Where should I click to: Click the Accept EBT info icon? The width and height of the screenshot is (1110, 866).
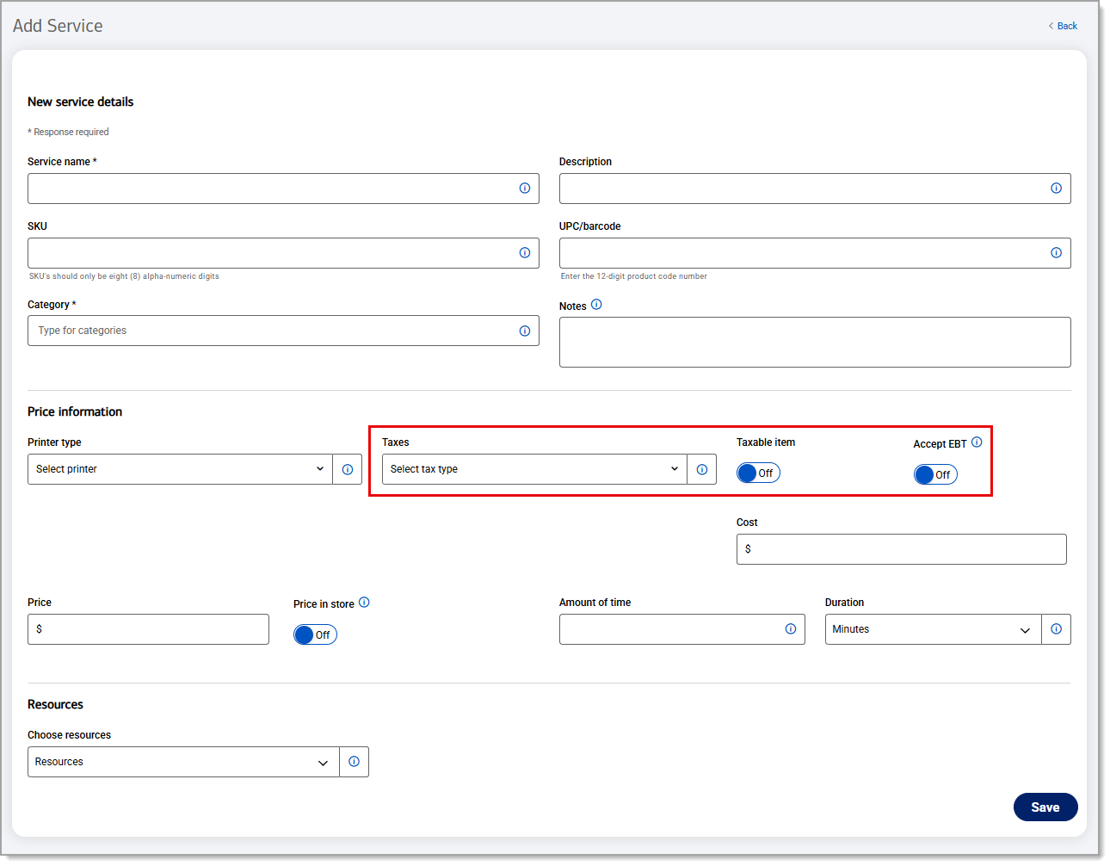pos(977,442)
